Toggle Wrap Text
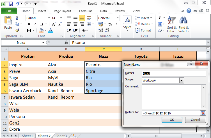This screenshot has height=138, width=211. pos(89,18)
